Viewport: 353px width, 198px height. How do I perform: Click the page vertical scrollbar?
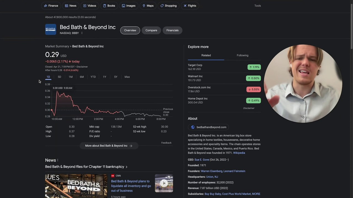(351, 25)
